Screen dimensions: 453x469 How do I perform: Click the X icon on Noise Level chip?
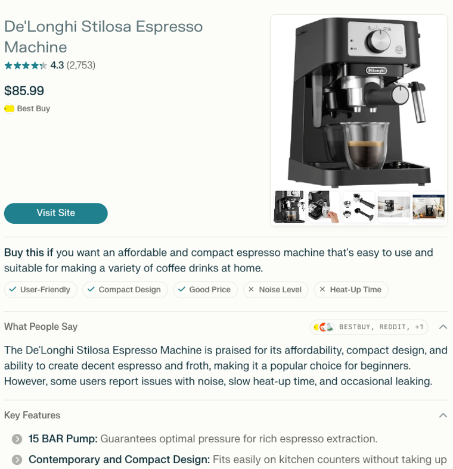pos(251,289)
